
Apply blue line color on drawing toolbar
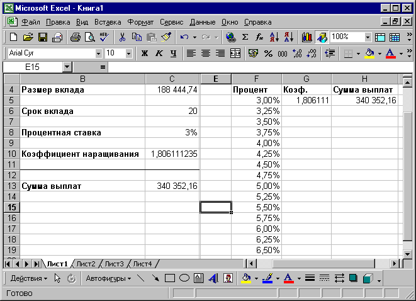[267, 278]
